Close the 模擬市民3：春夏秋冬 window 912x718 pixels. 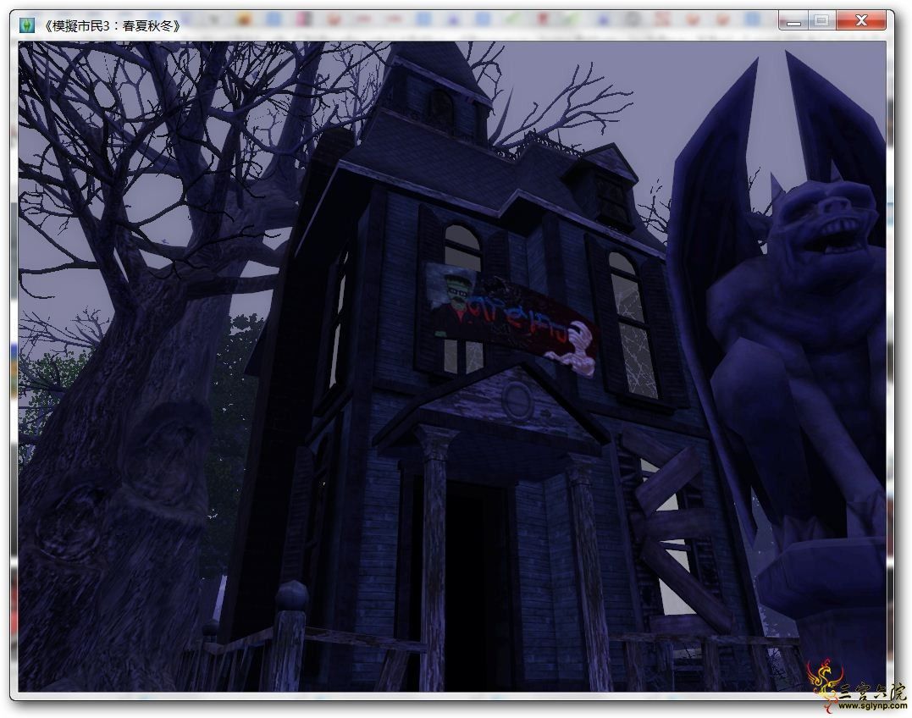point(862,21)
